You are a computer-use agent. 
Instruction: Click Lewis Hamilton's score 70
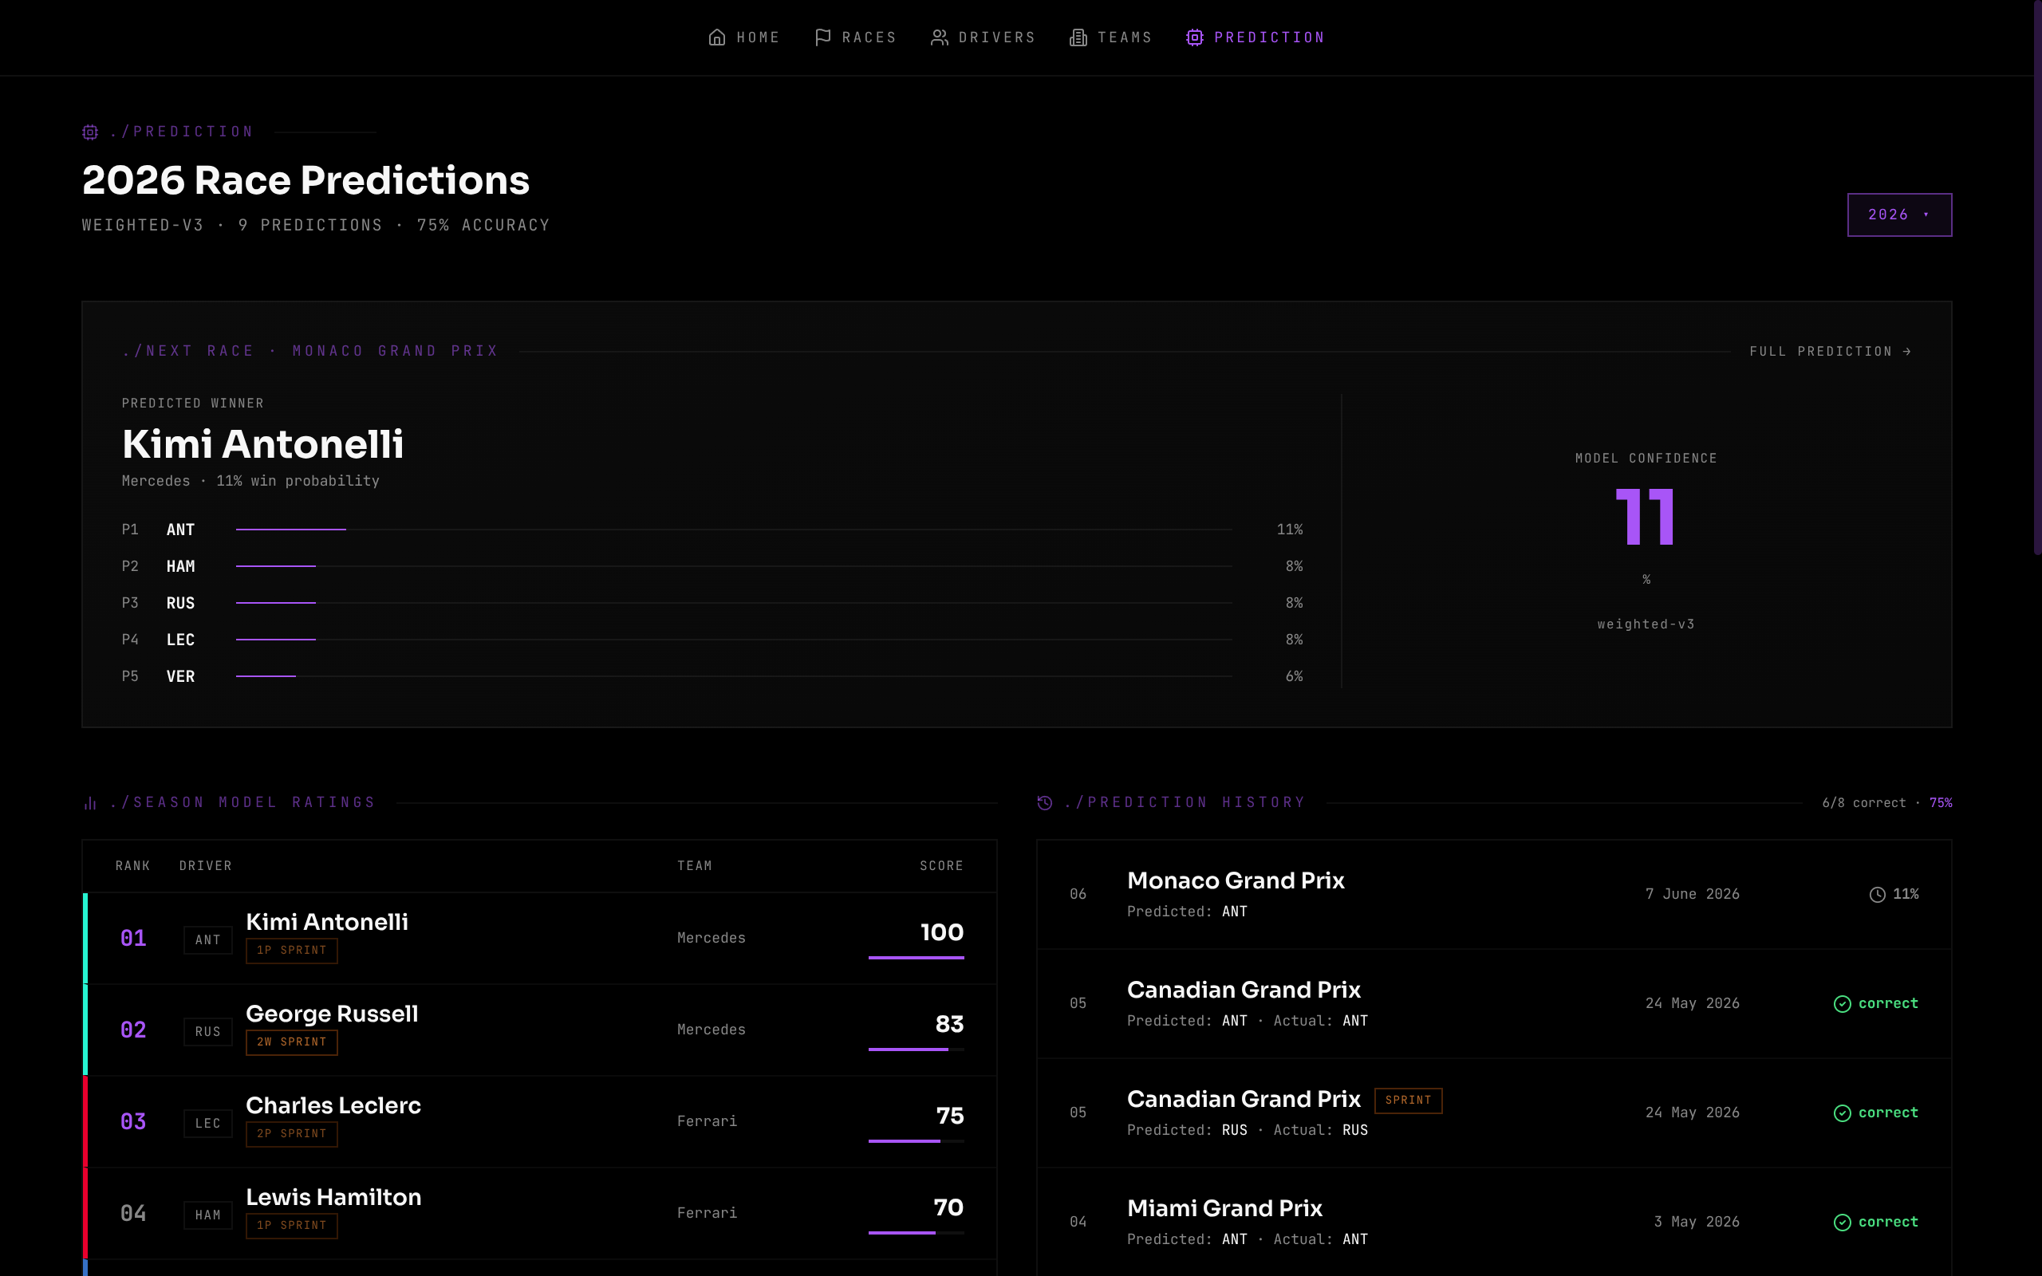(948, 1207)
